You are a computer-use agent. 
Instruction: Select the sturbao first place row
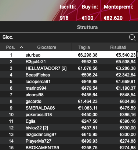click(68, 55)
